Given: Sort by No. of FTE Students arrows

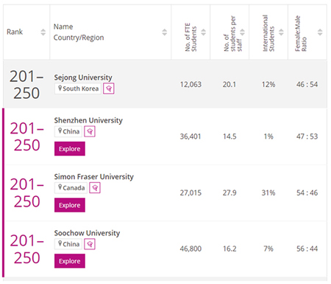Looking at the screenshot, I should coord(204,32).
